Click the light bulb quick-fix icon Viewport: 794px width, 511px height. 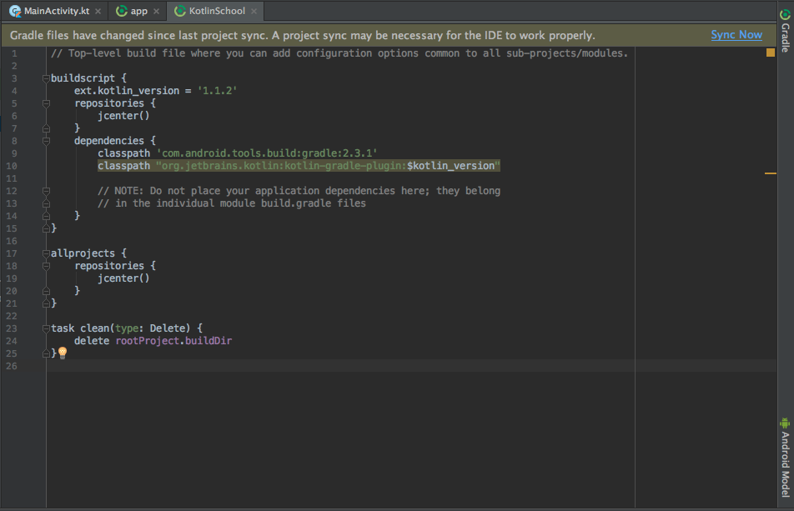pyautogui.click(x=63, y=353)
